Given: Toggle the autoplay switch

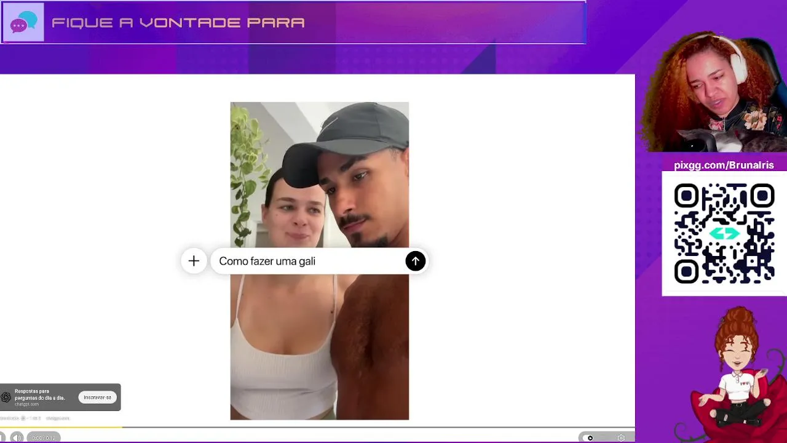Looking at the screenshot, I should (x=589, y=437).
